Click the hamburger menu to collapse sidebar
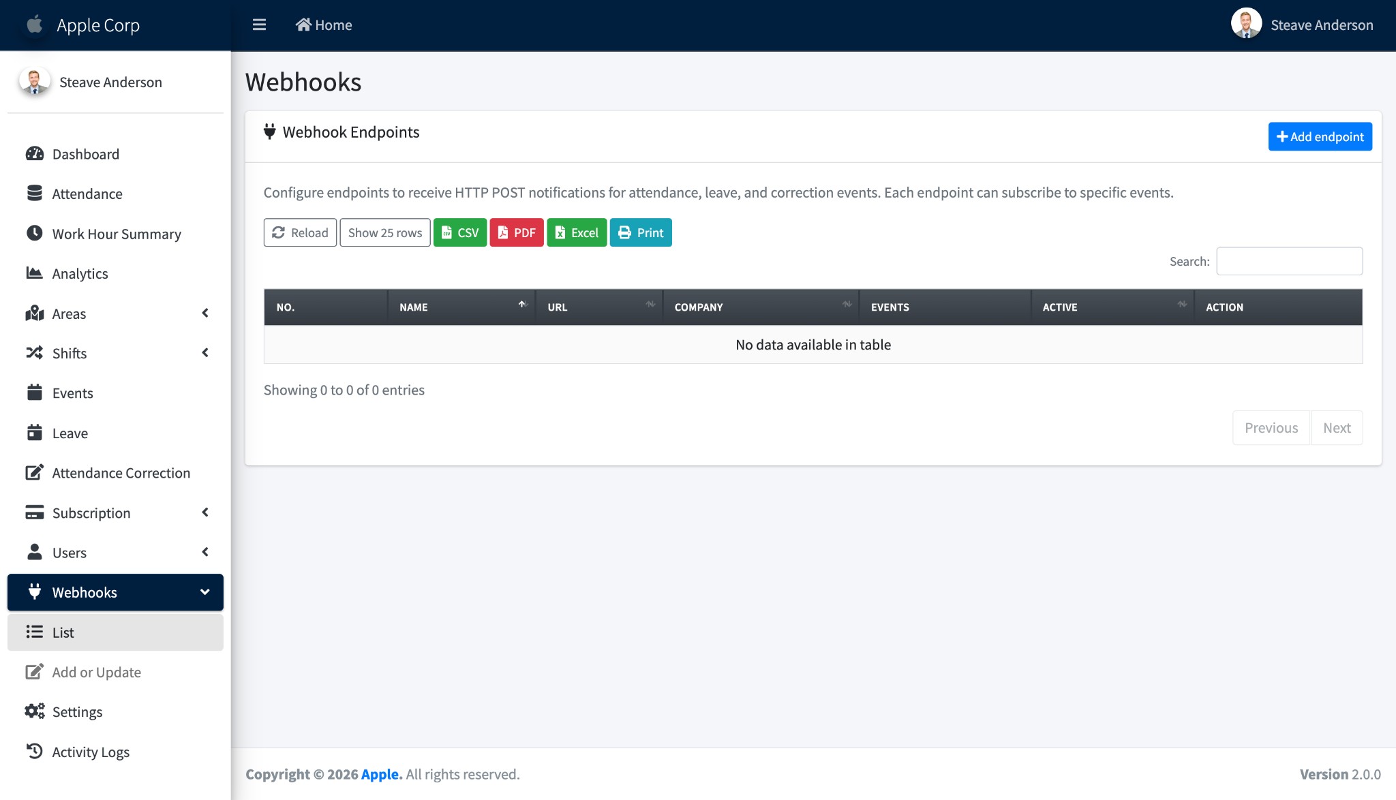1396x800 pixels. (x=259, y=25)
